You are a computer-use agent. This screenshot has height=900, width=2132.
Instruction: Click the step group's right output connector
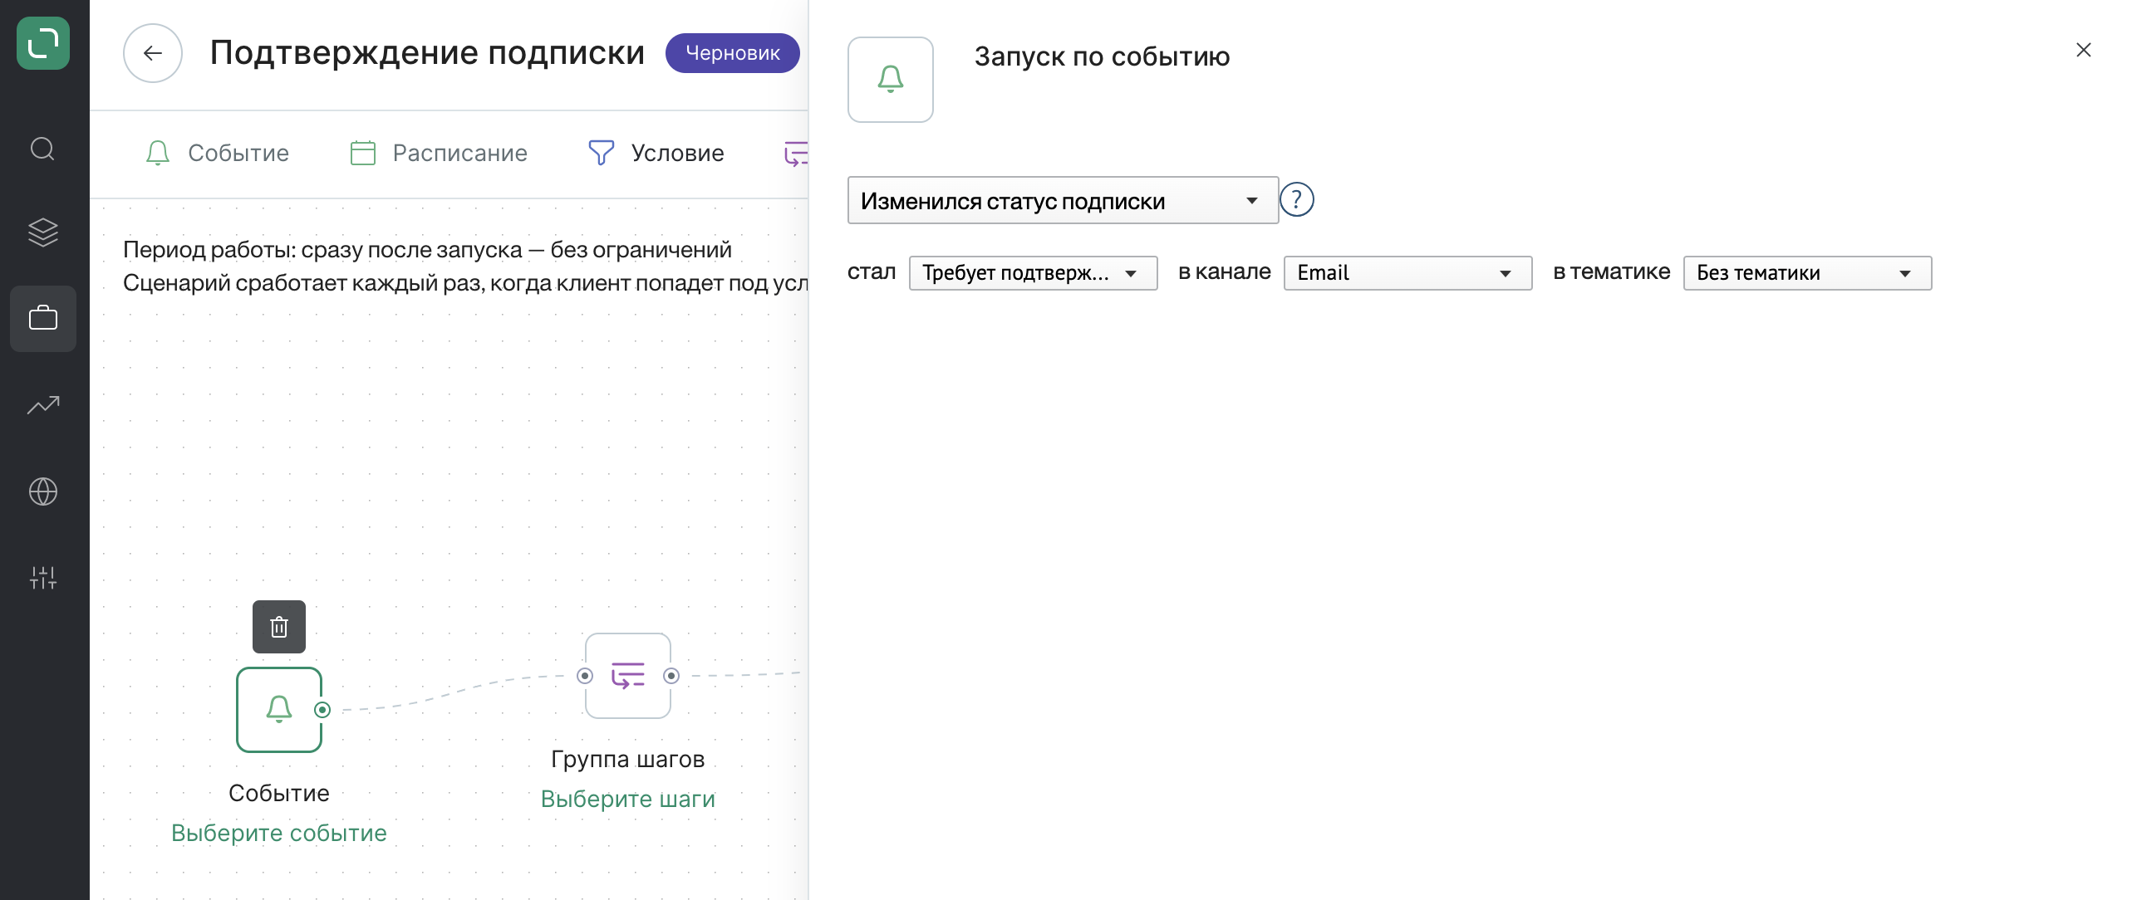coord(671,676)
